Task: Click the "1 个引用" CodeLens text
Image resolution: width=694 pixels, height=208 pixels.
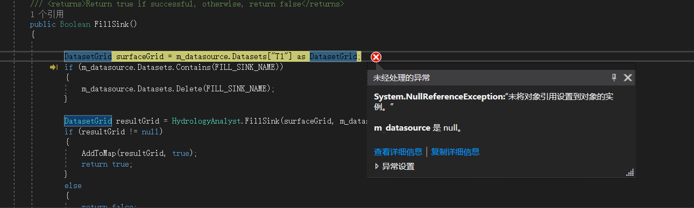Action: point(47,15)
